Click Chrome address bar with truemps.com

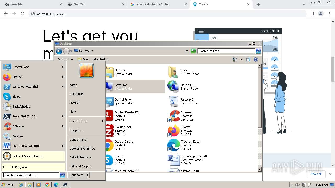click(x=167, y=14)
